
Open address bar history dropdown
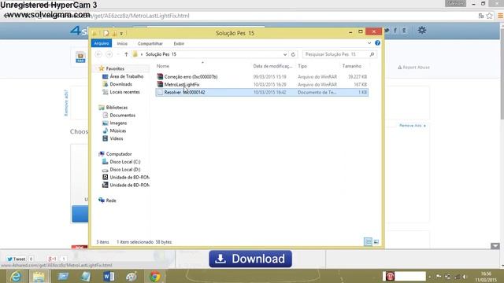click(285, 54)
